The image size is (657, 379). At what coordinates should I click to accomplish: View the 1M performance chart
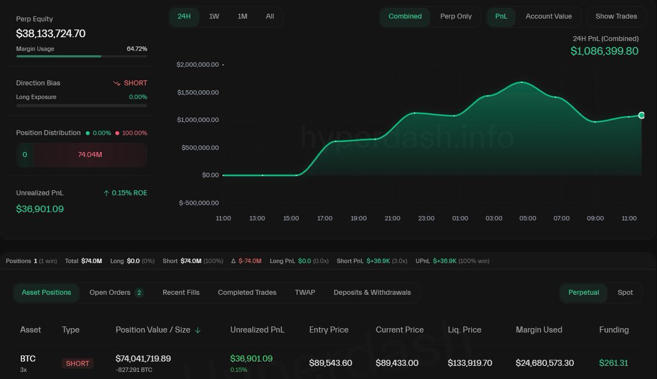point(242,16)
